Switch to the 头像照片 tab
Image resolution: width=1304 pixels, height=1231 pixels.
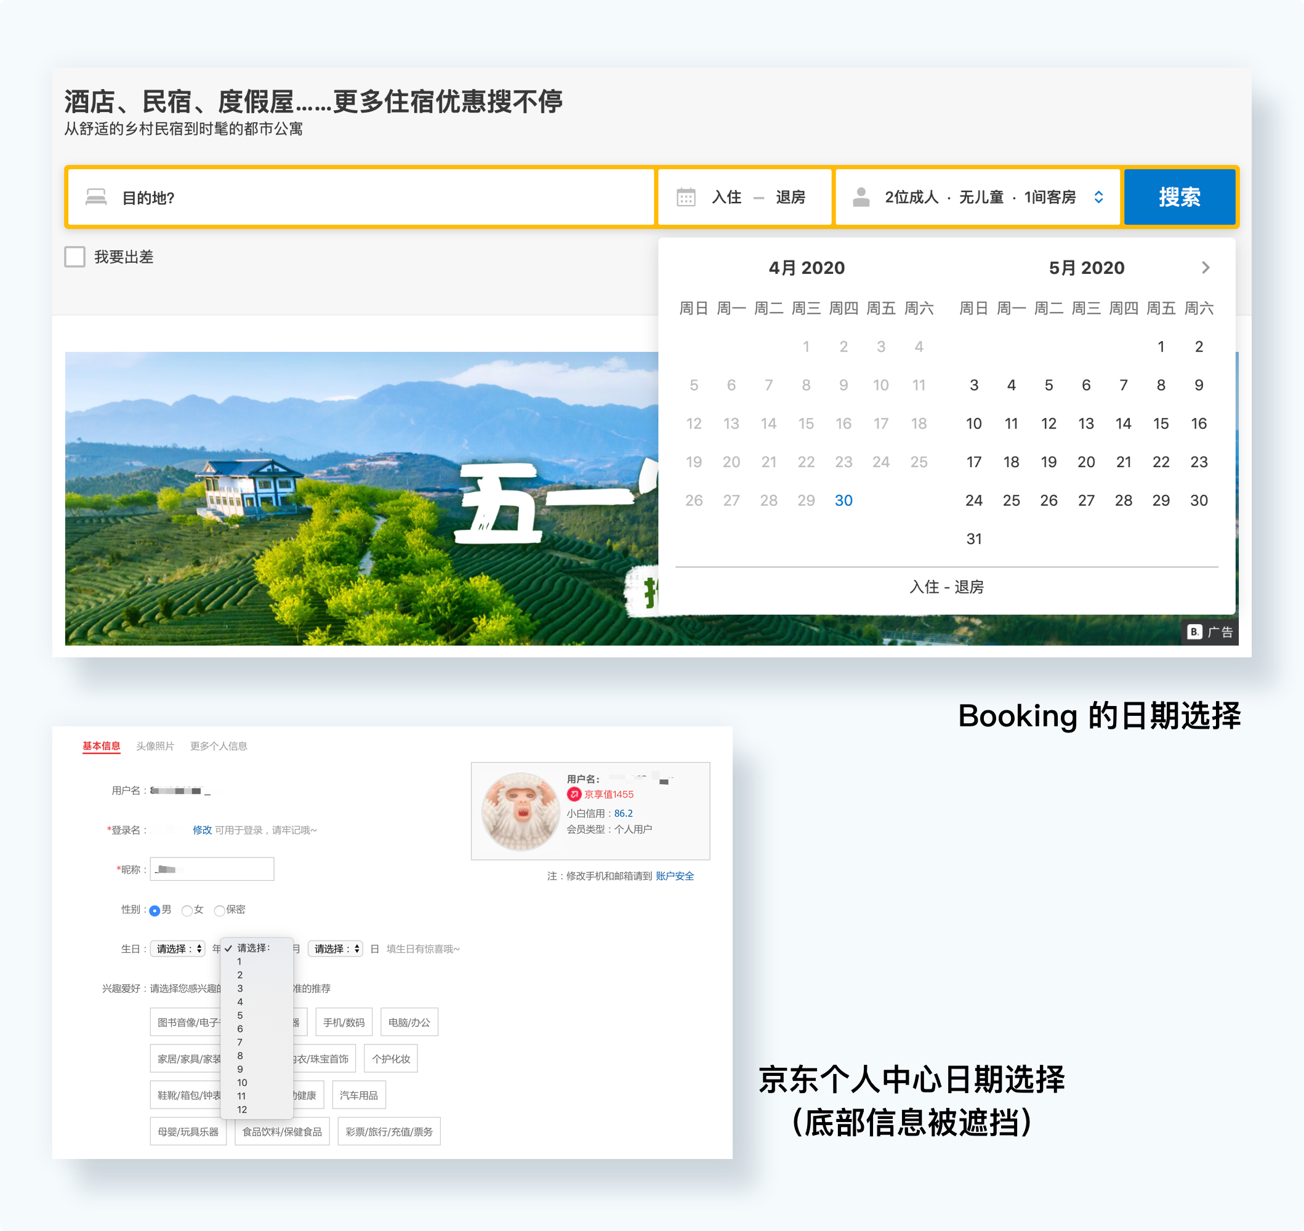coord(155,746)
